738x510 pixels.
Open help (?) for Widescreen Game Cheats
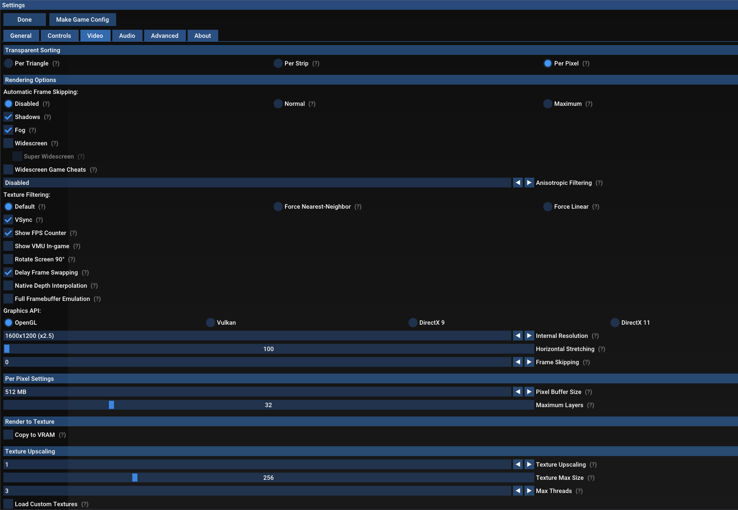point(94,170)
